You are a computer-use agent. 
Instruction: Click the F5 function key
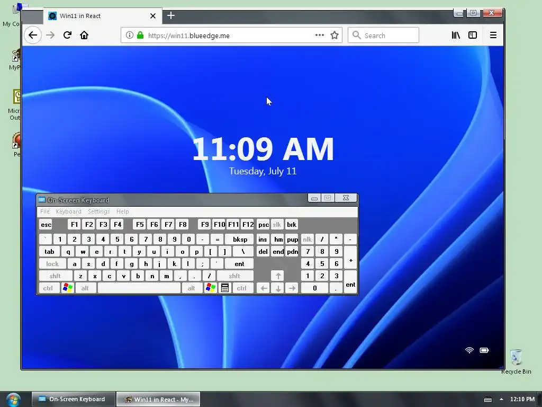pos(140,225)
